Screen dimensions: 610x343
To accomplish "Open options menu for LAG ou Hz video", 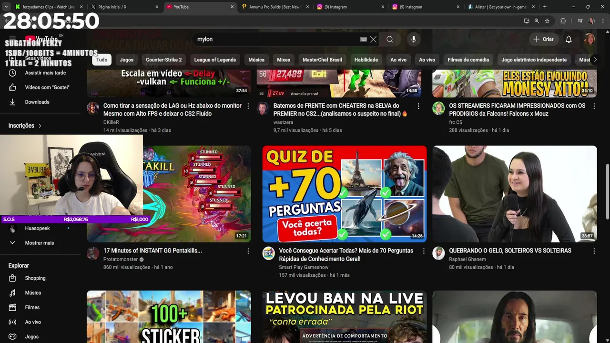I will [x=248, y=106].
